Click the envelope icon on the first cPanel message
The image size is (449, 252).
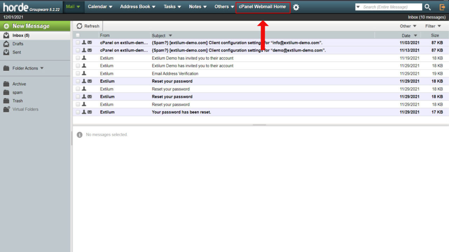pos(90,42)
